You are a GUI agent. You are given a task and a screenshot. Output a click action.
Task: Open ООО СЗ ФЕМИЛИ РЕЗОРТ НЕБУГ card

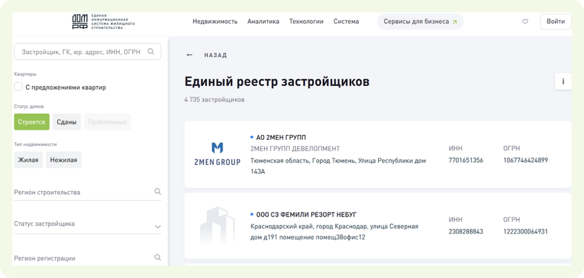click(x=378, y=226)
